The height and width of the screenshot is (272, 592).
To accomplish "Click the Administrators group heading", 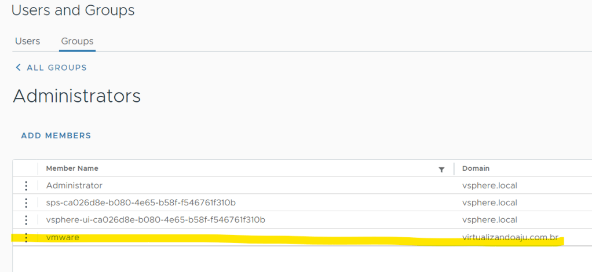I will (76, 96).
